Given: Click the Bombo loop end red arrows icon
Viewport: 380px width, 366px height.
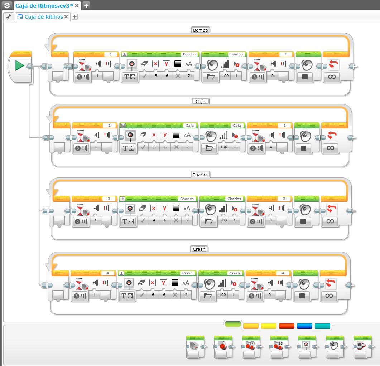Looking at the screenshot, I should [x=333, y=64].
